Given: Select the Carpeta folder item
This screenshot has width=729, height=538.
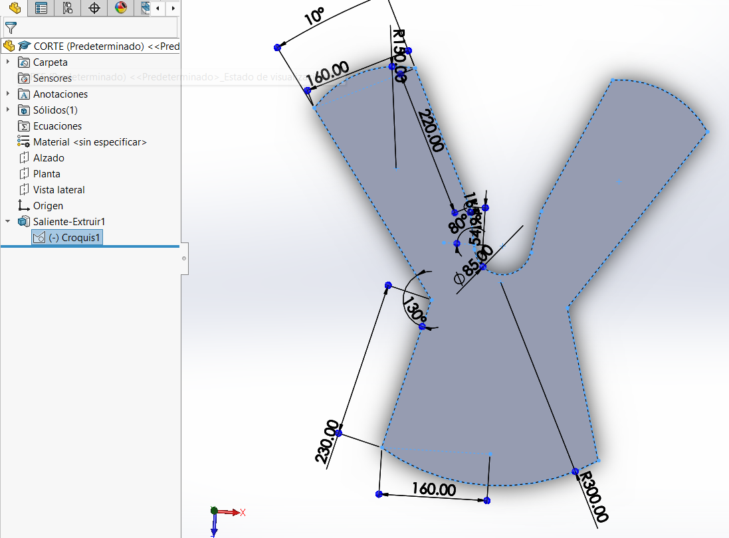Looking at the screenshot, I should 51,62.
